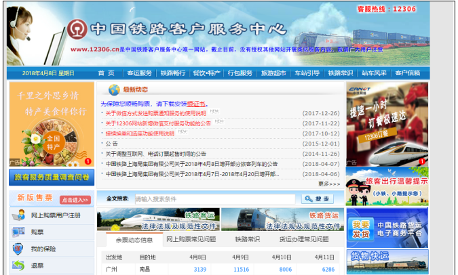
Task: Open 接续换乘和选座功能使用说明 notice
Action: [x=140, y=133]
